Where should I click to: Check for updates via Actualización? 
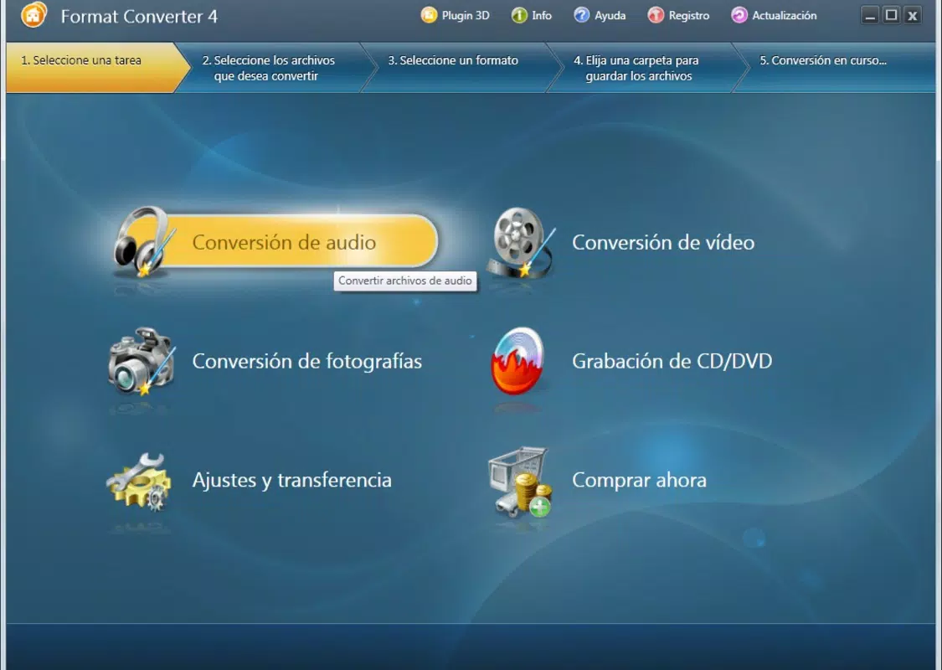click(x=775, y=16)
